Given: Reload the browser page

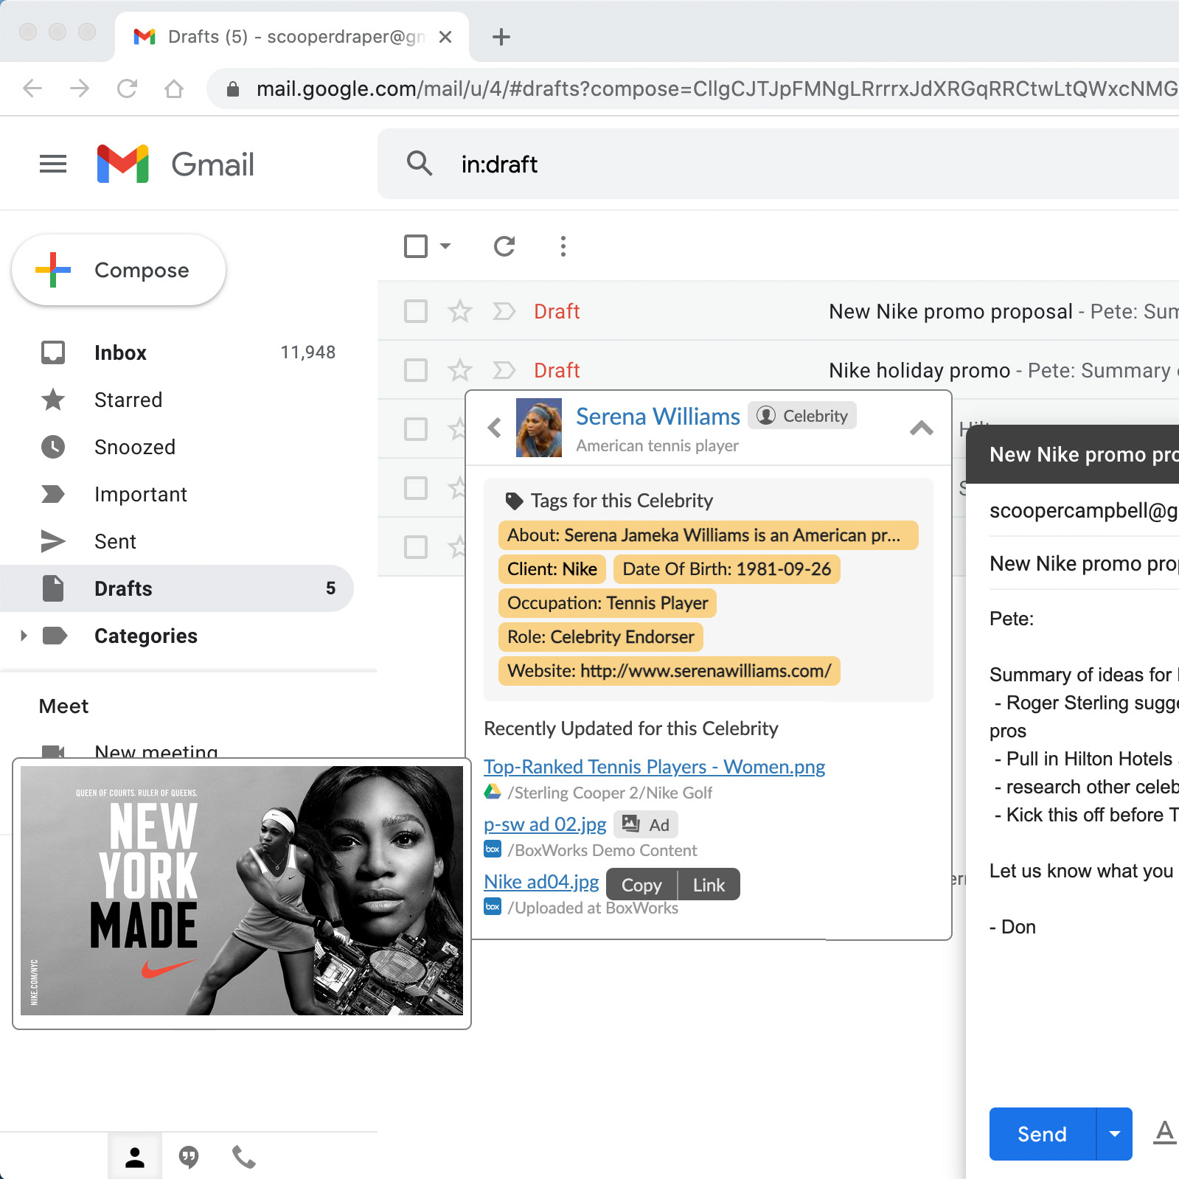Looking at the screenshot, I should click(x=128, y=89).
